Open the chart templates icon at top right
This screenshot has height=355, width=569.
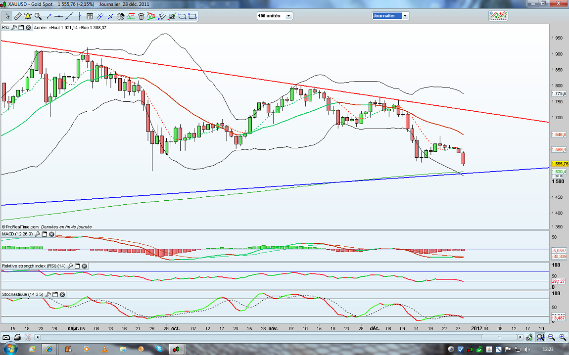[x=498, y=16]
